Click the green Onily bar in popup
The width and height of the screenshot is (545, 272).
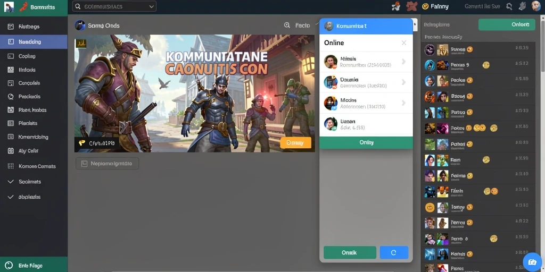coord(366,142)
